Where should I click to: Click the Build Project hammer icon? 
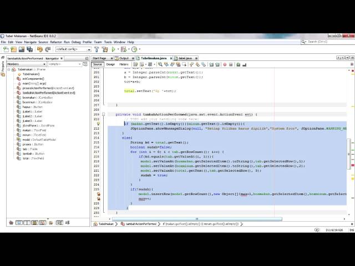coord(97,49)
